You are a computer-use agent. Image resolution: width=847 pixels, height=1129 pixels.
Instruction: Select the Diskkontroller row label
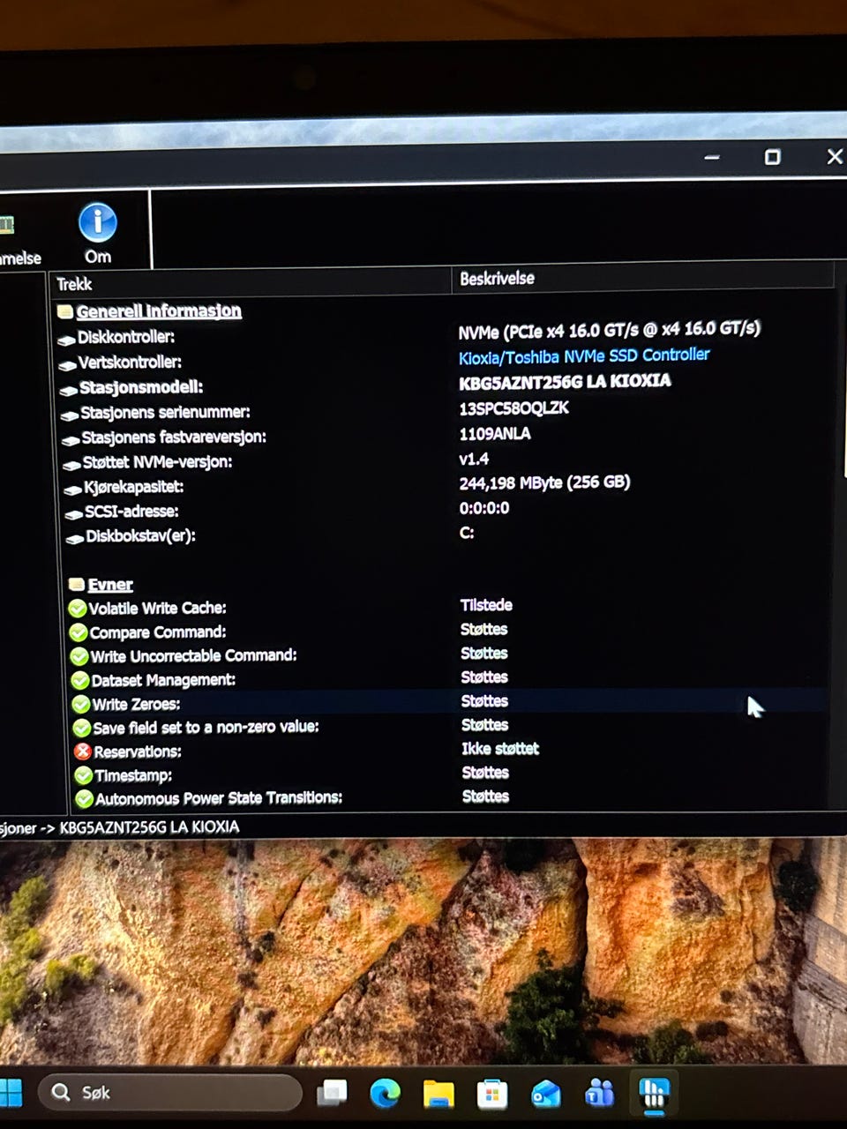126,337
